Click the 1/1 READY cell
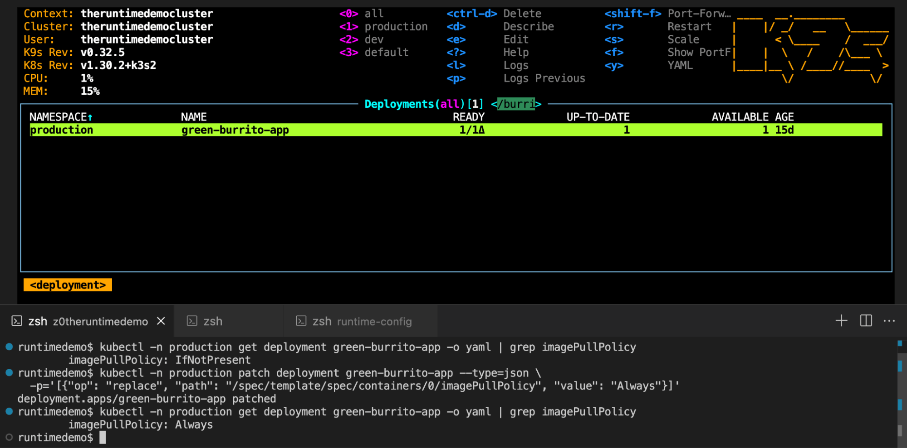Viewport: 907px width, 448px height. tap(472, 130)
